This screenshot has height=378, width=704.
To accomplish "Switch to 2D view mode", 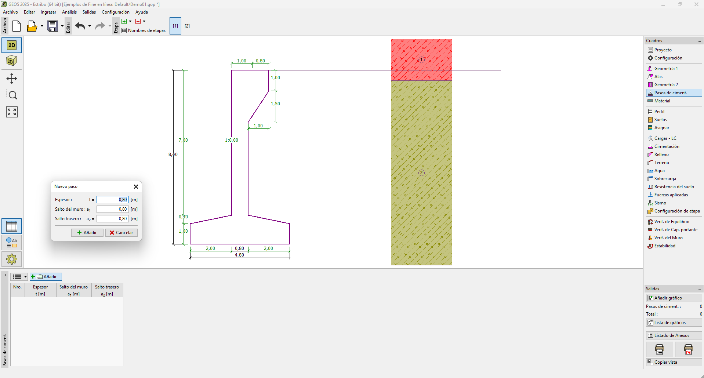I will (x=12, y=45).
